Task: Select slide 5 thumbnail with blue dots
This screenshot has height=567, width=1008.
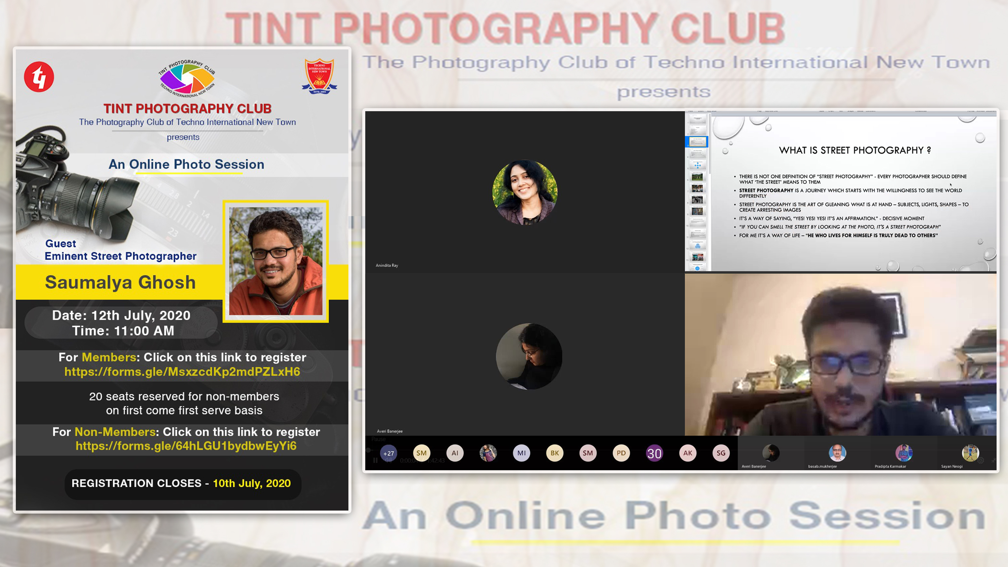Action: point(698,165)
